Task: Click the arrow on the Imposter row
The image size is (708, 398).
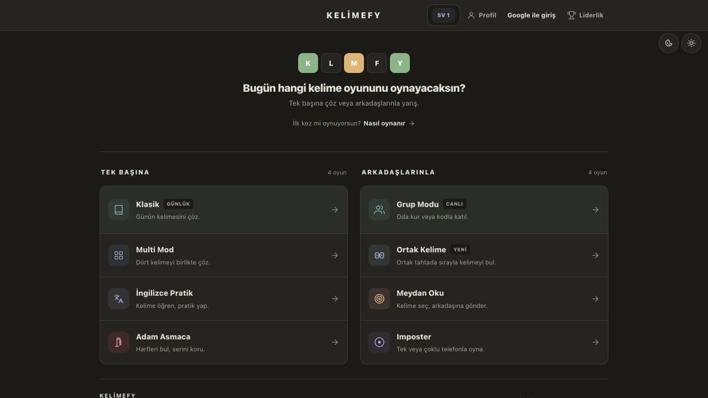Action: (595, 342)
